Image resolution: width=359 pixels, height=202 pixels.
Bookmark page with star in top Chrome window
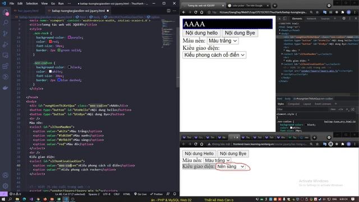[x=317, y=12]
